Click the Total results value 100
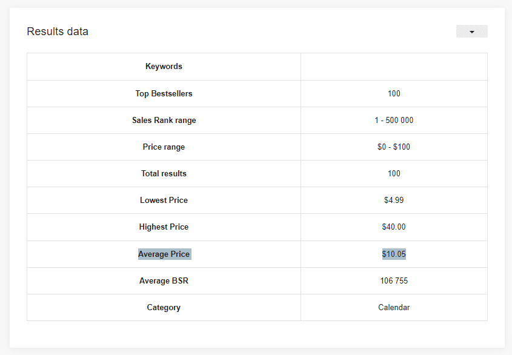The image size is (512, 355). pyautogui.click(x=394, y=173)
